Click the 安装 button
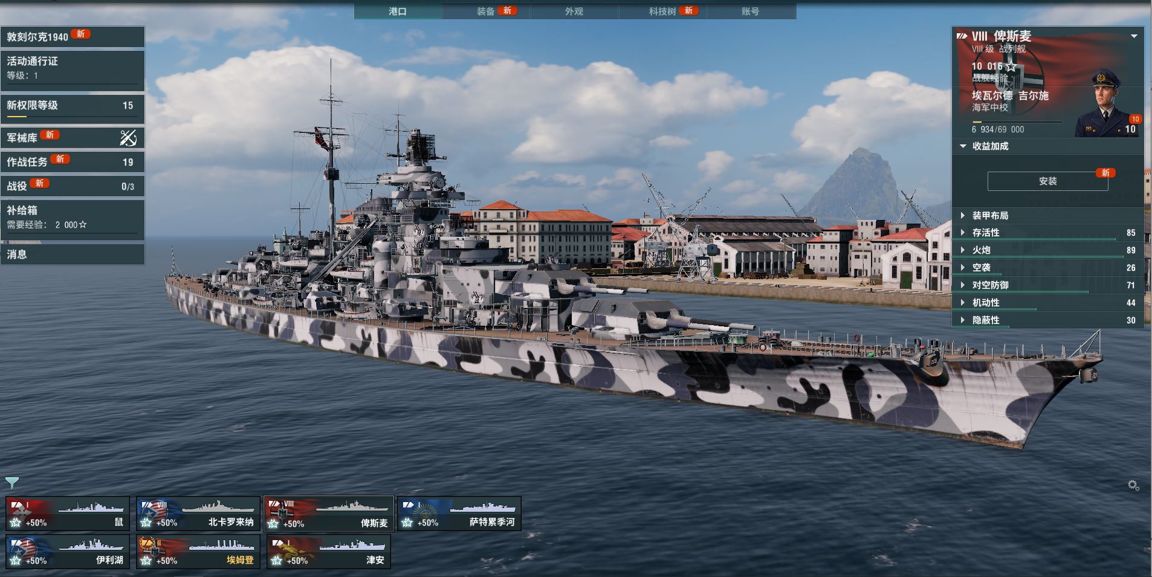The width and height of the screenshot is (1152, 577). tap(1047, 181)
